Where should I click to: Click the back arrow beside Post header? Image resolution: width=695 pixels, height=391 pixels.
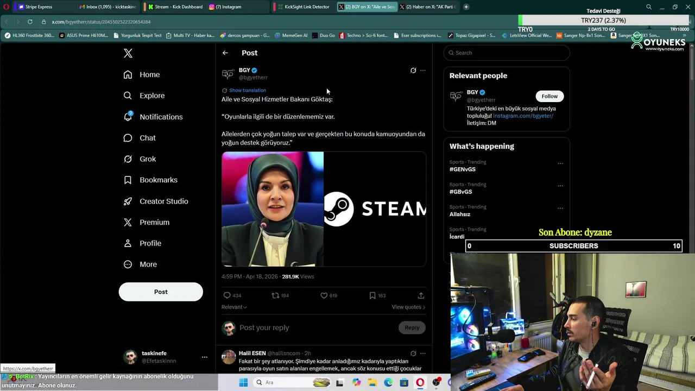(225, 53)
